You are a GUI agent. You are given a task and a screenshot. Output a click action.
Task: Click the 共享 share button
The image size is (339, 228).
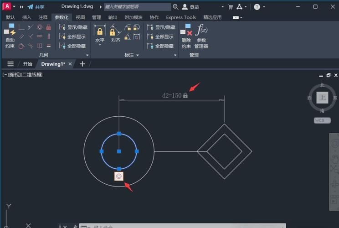click(x=36, y=7)
